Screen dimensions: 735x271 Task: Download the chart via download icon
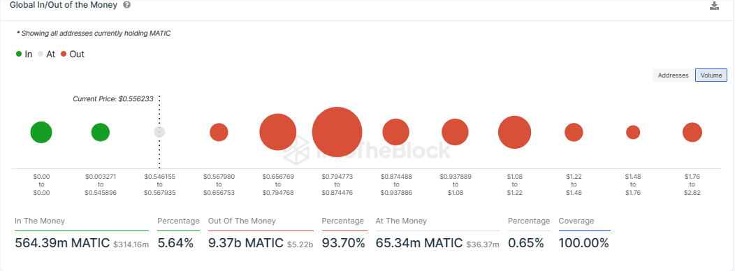[x=714, y=6]
